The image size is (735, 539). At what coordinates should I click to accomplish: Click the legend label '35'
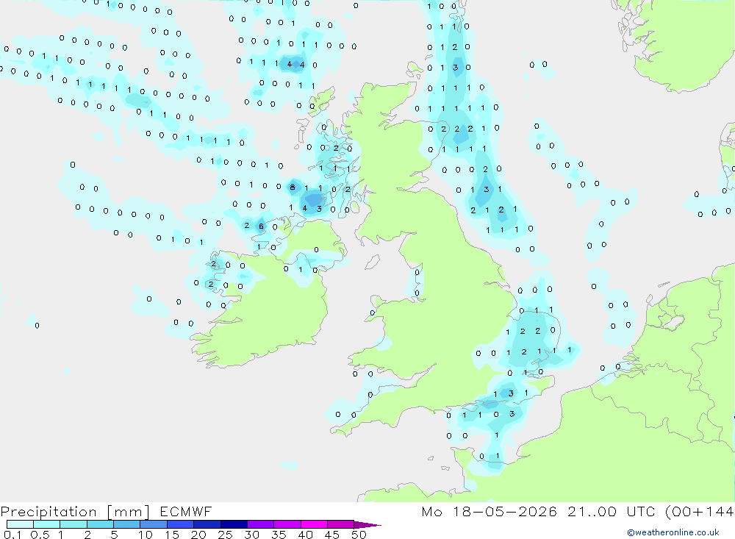[x=279, y=535]
